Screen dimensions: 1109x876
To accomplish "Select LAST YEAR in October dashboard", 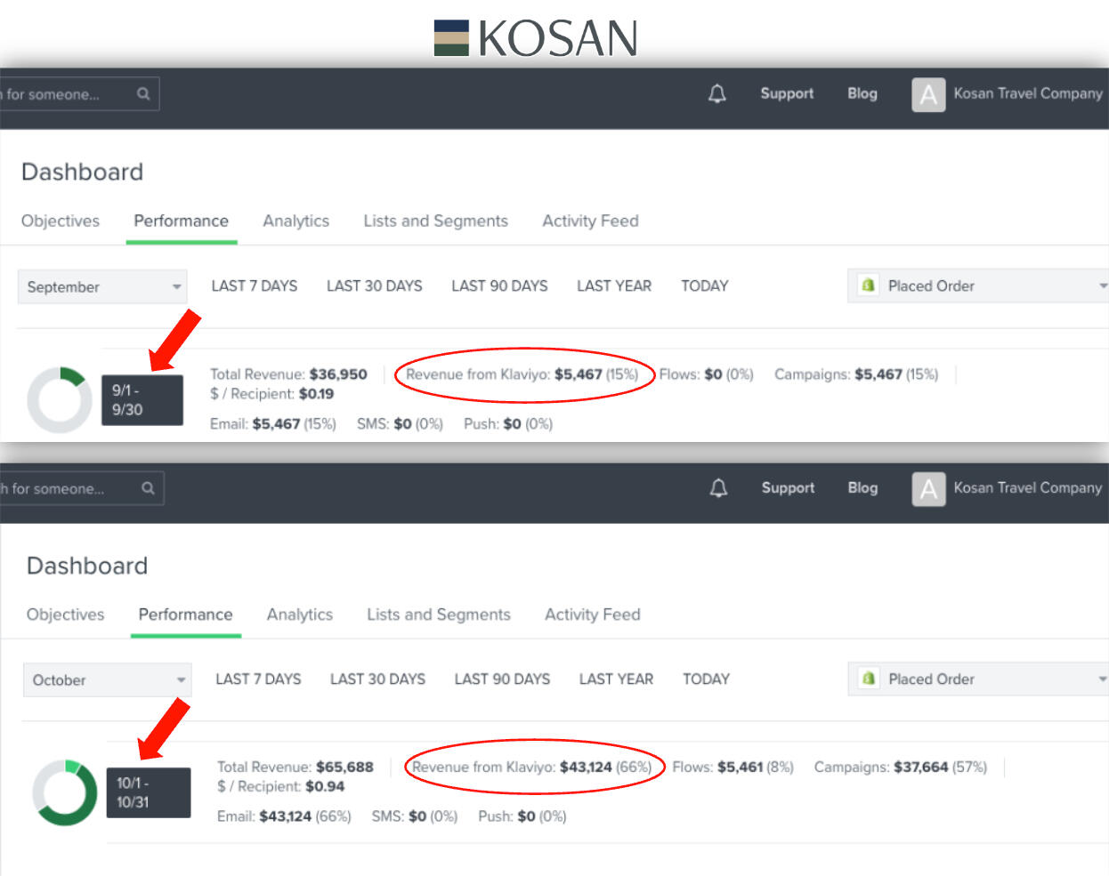I will click(616, 679).
